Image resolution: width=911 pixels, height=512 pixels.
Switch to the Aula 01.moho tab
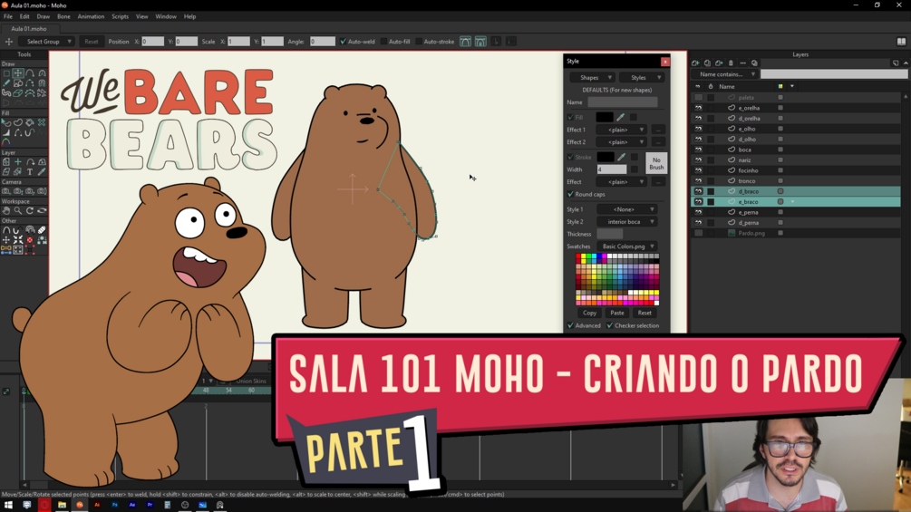pyautogui.click(x=28, y=28)
